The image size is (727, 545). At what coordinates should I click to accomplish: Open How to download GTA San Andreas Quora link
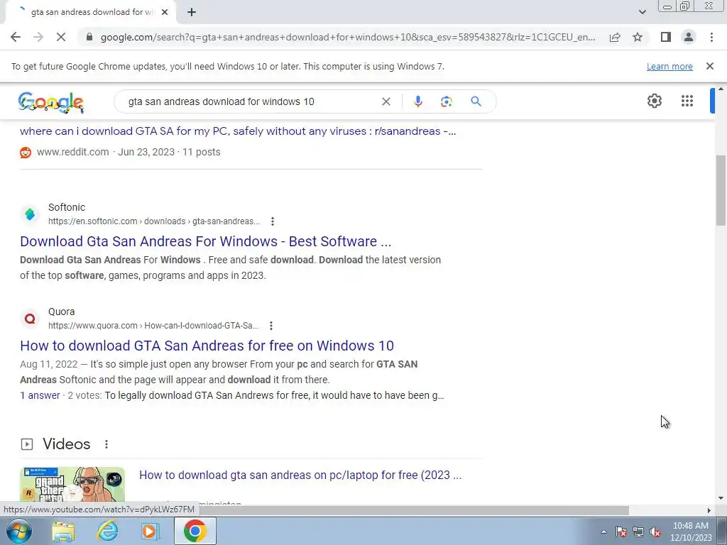pos(207,346)
